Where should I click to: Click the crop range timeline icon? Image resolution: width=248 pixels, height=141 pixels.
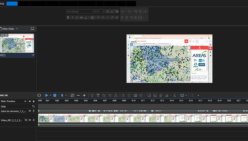coord(110,95)
